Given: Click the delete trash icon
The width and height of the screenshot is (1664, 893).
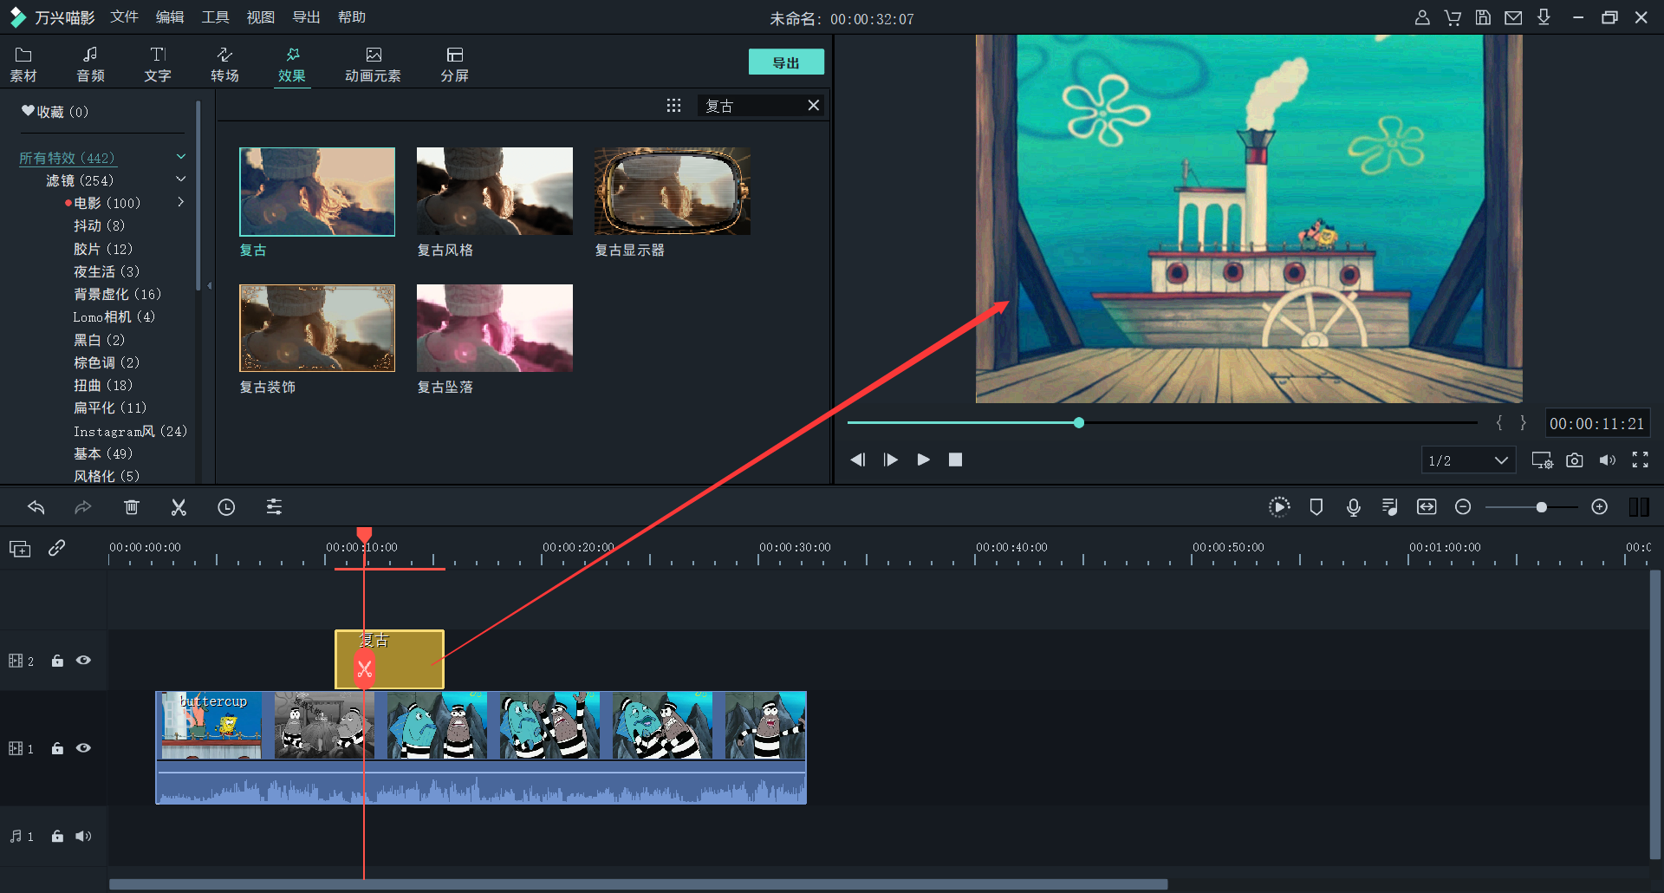Looking at the screenshot, I should click(x=131, y=507).
